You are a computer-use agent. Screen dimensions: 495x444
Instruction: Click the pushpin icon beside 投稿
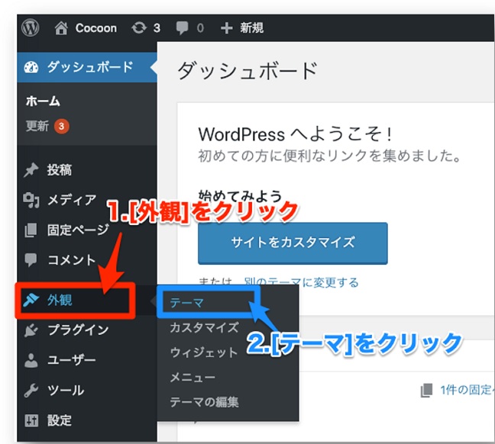[31, 170]
